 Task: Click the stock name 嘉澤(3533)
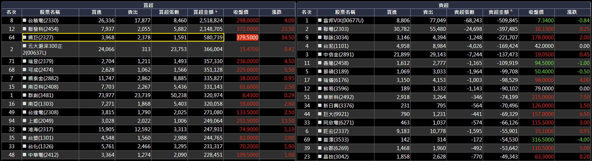point(336,140)
